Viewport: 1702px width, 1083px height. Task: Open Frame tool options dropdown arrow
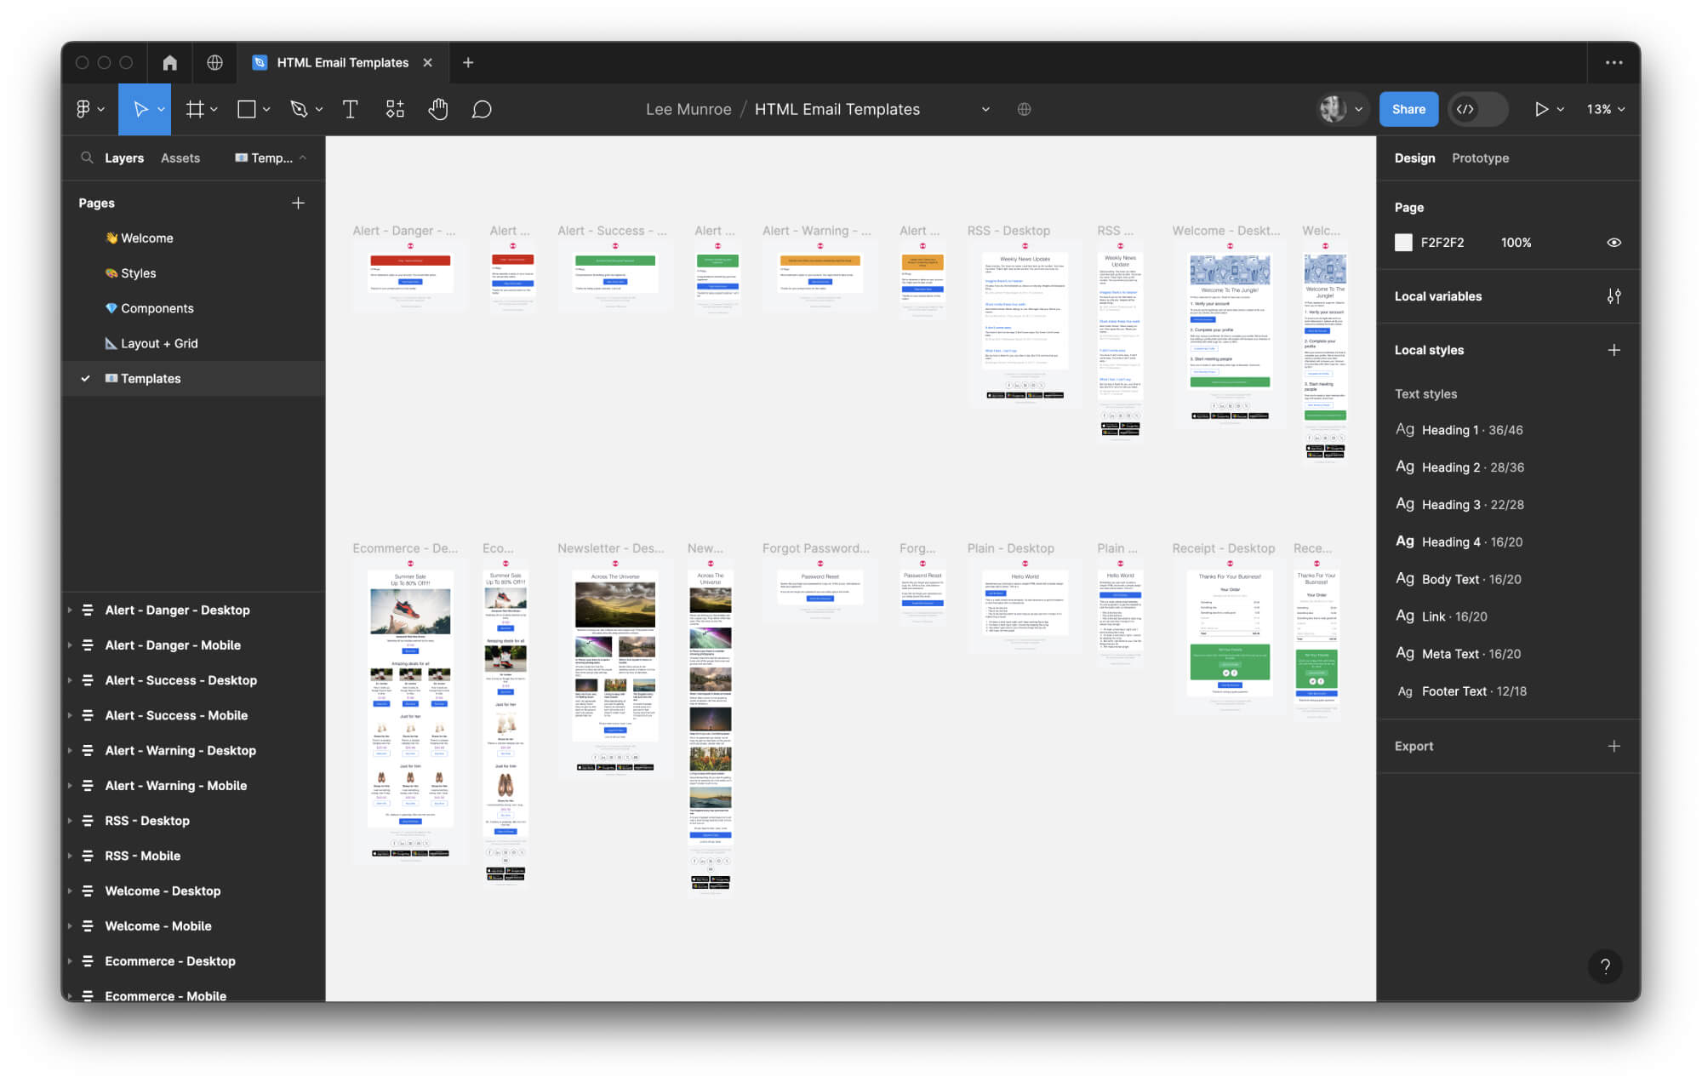[x=214, y=109]
